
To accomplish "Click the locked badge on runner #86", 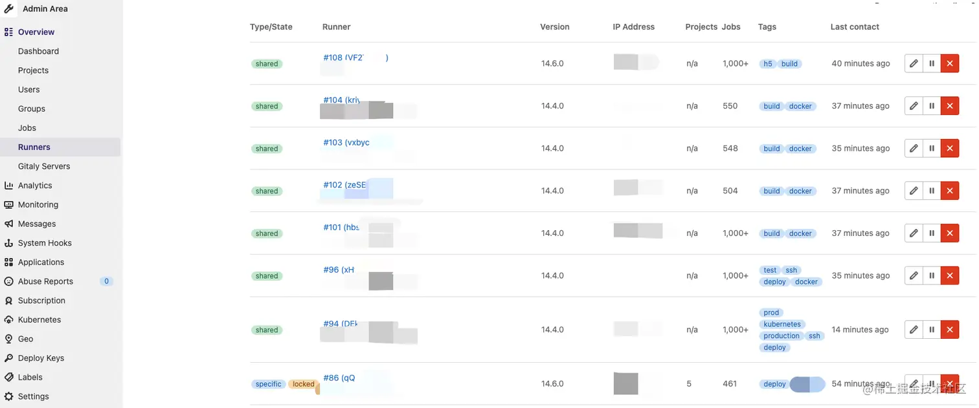I will point(303,384).
